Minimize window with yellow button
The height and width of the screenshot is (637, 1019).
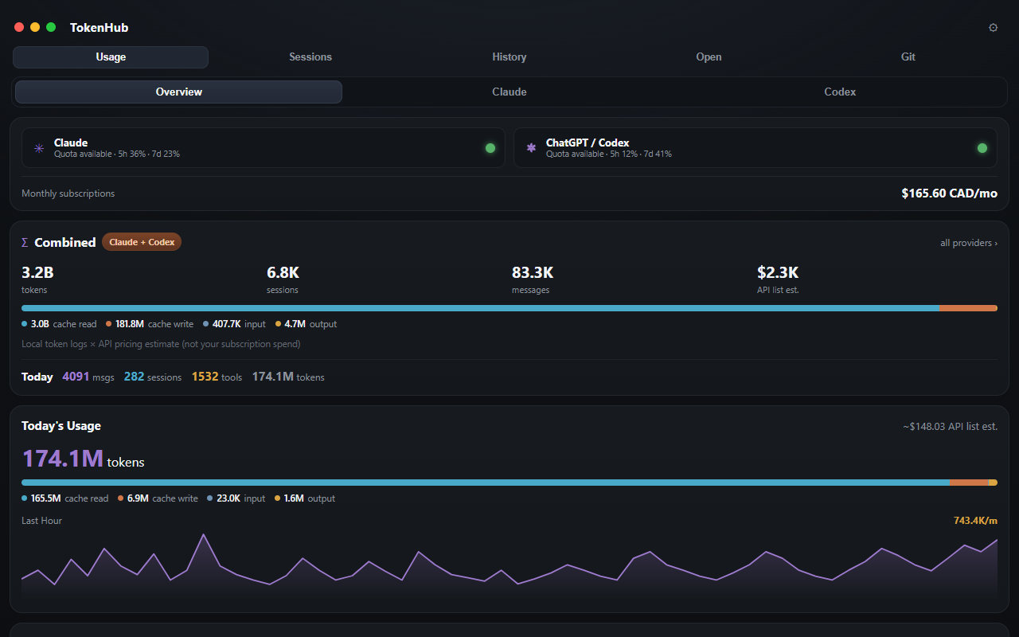click(x=35, y=27)
